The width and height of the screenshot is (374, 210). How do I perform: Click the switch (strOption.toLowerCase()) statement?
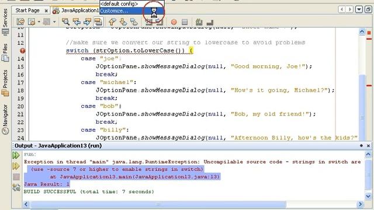point(130,51)
